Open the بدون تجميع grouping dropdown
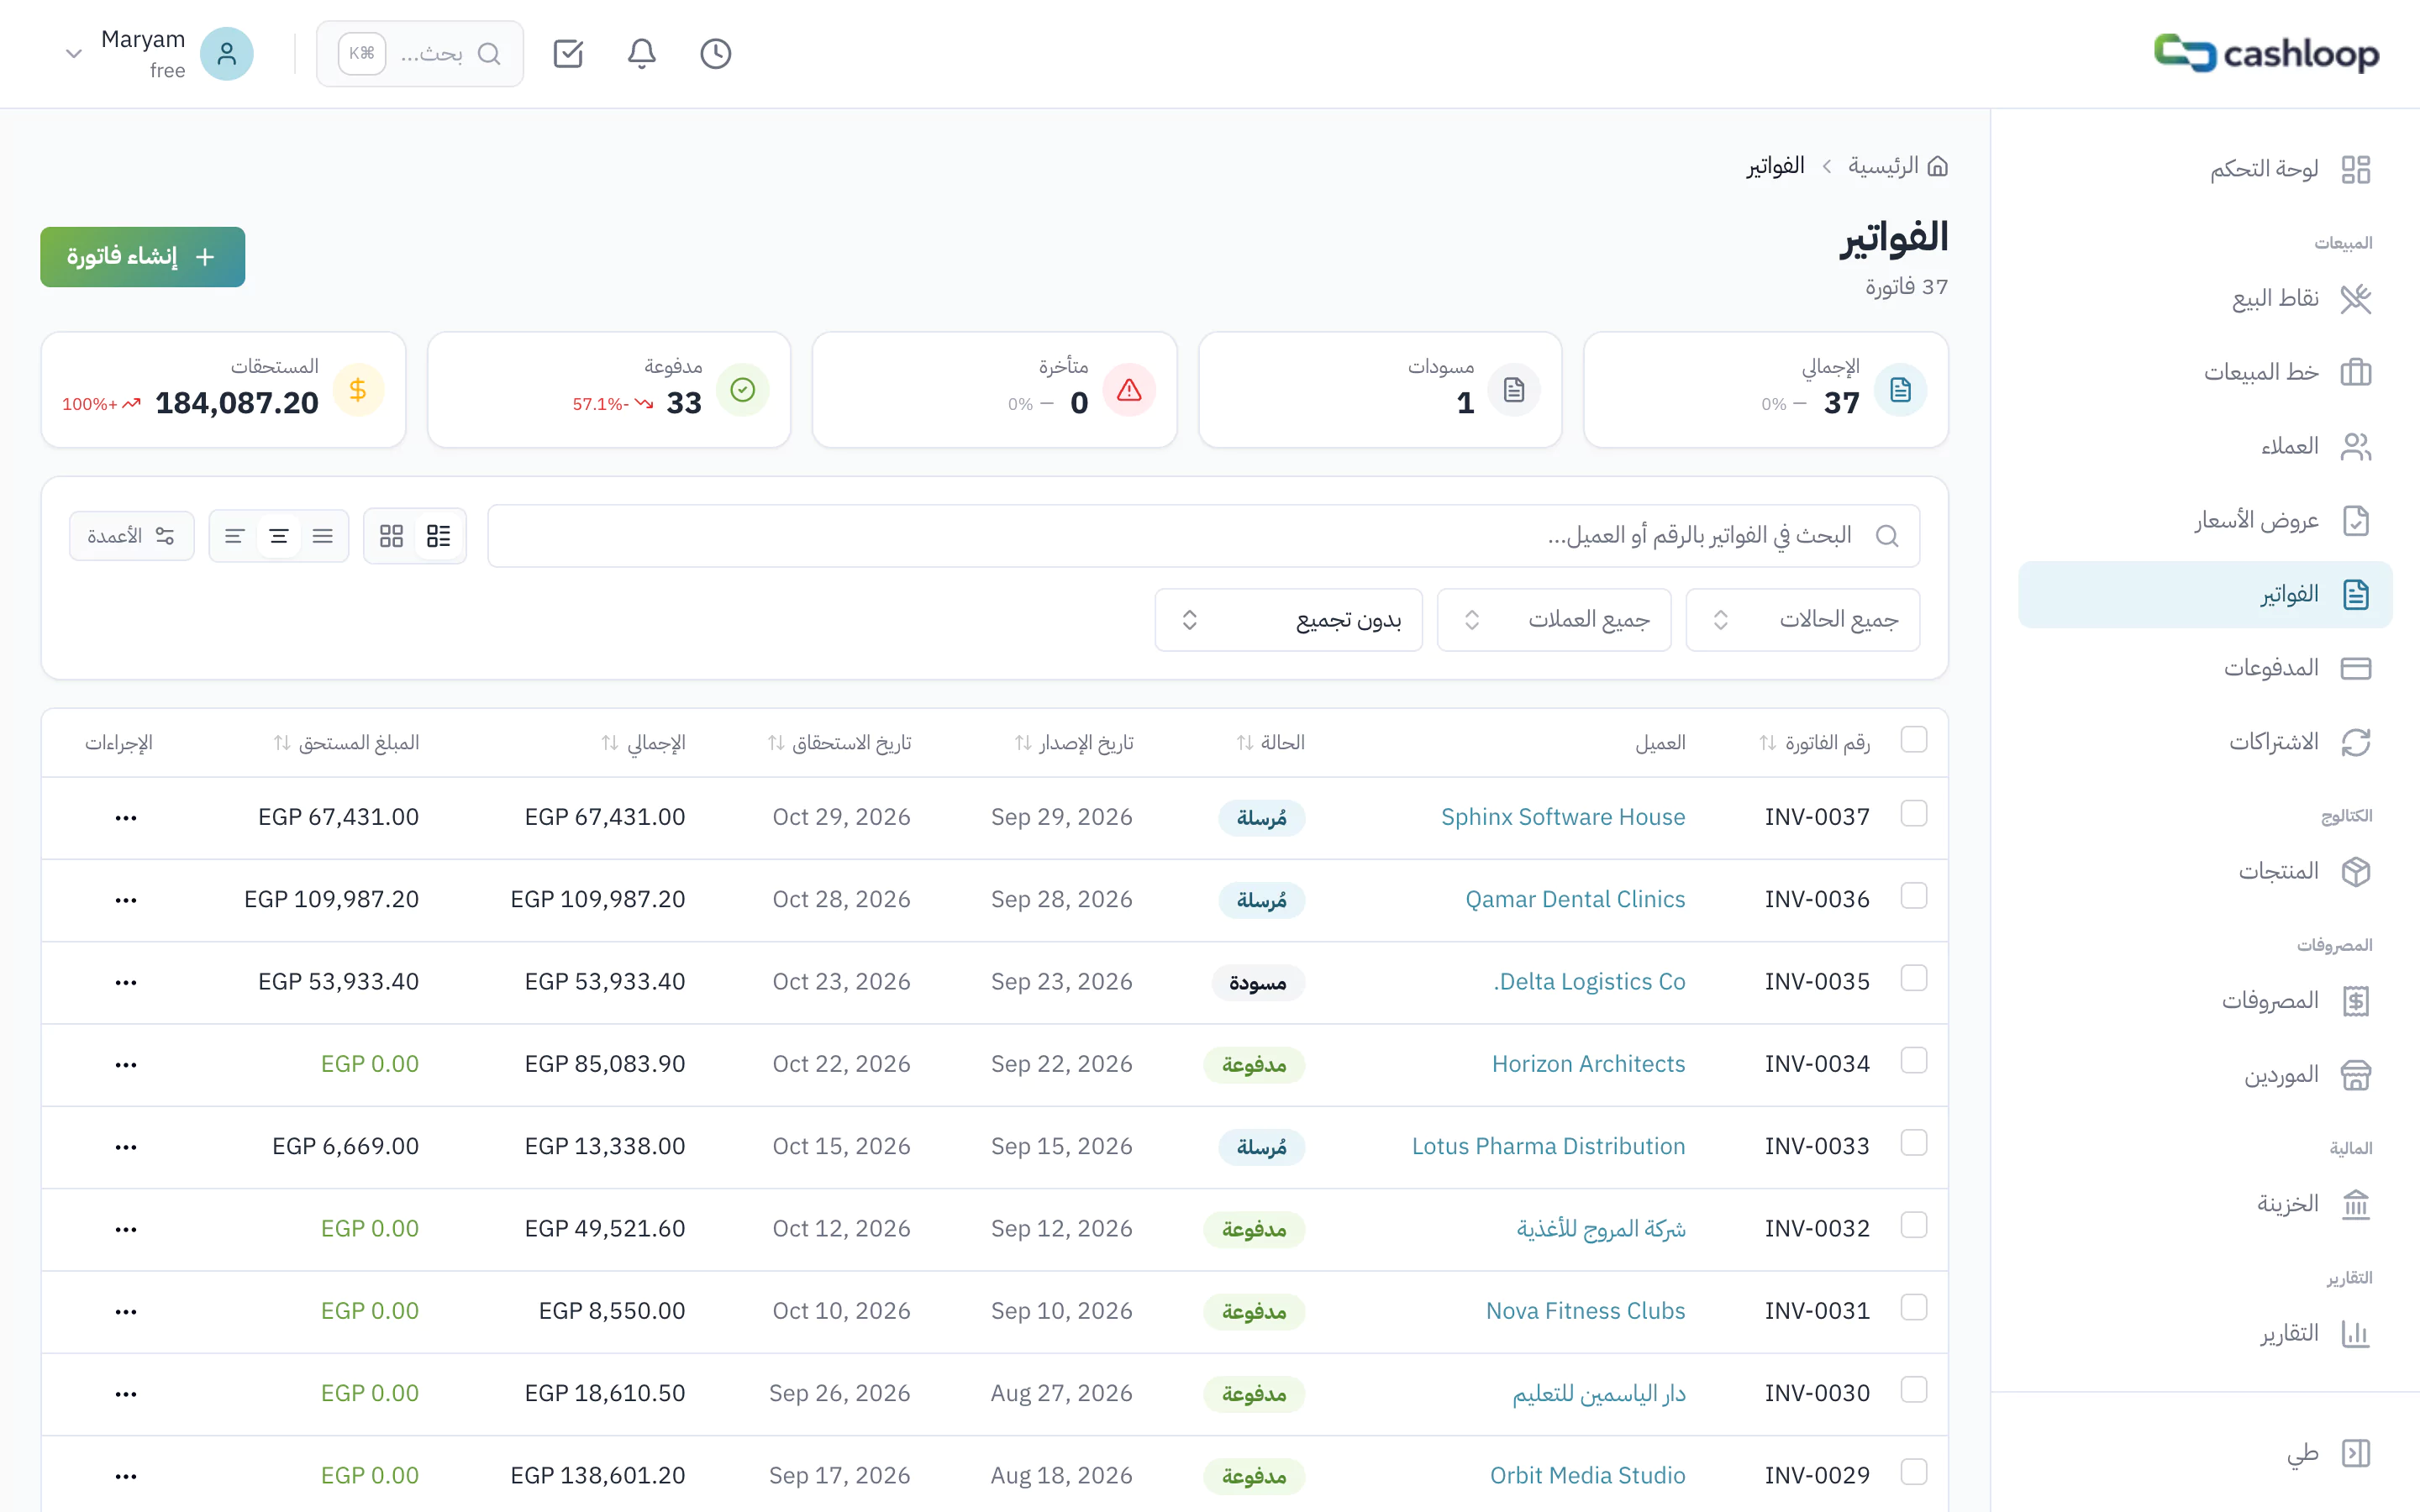The height and width of the screenshot is (1512, 2420). coord(1288,620)
